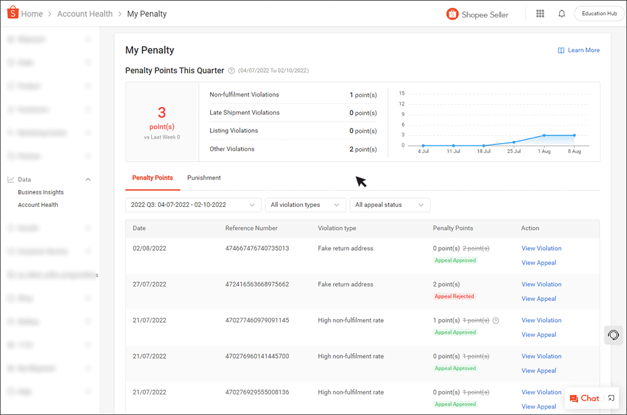
Task: Click the Late Shipment Violations row
Action: tap(293, 113)
